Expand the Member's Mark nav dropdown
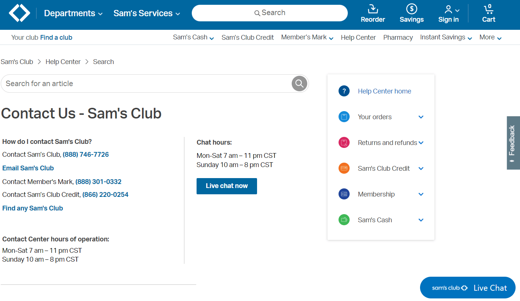The width and height of the screenshot is (520, 301). 307,38
